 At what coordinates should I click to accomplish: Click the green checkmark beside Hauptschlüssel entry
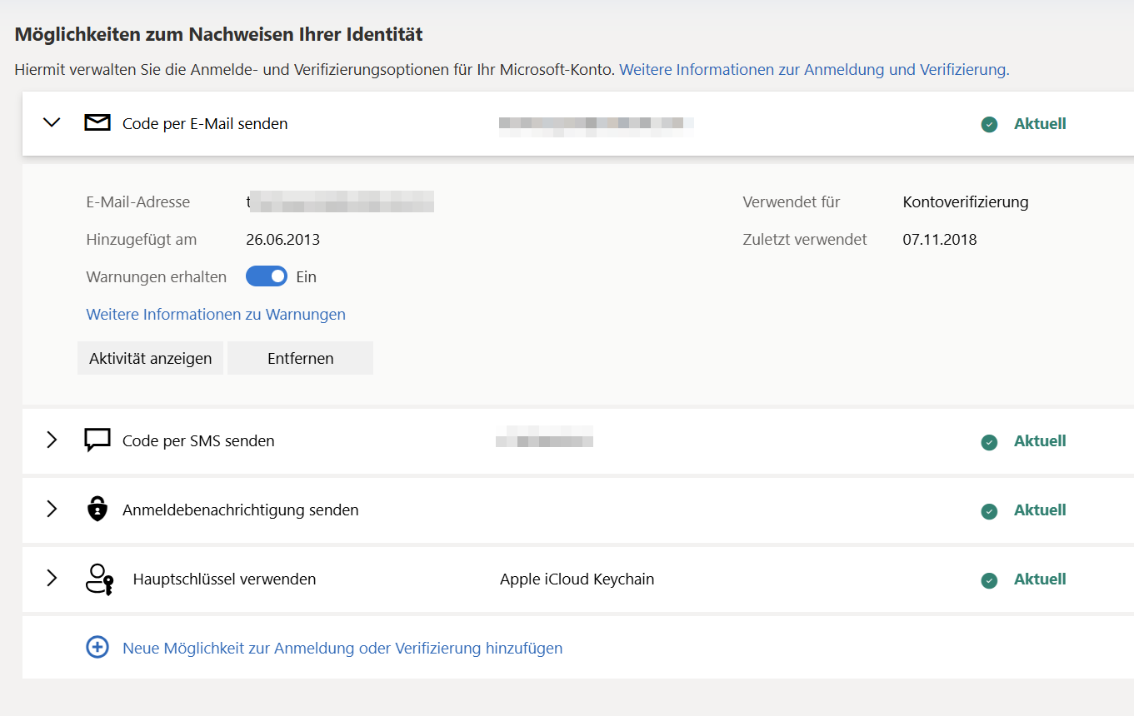pyautogui.click(x=989, y=580)
